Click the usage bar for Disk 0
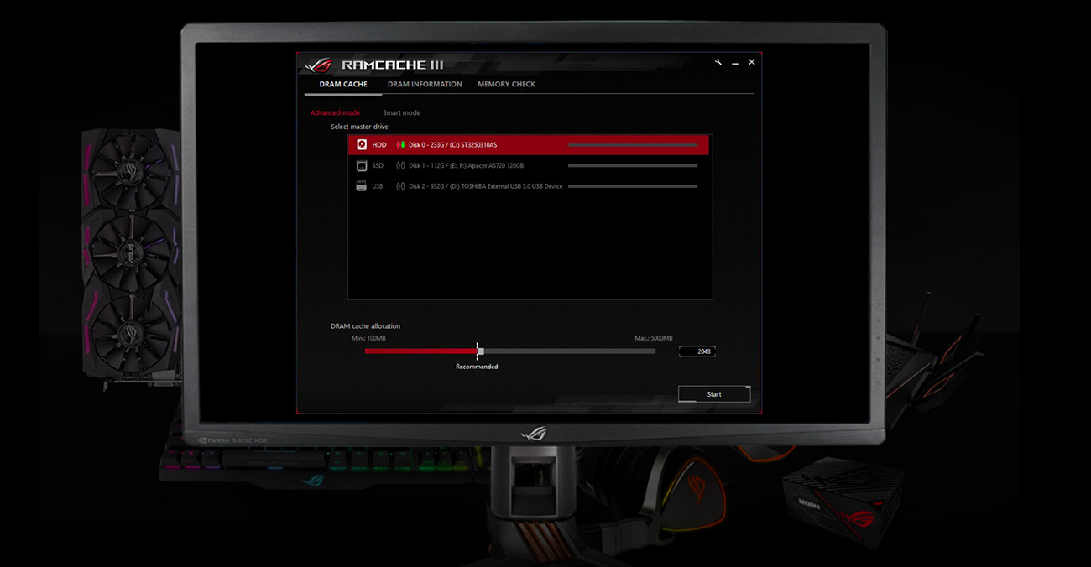This screenshot has width=1091, height=567. tap(633, 145)
